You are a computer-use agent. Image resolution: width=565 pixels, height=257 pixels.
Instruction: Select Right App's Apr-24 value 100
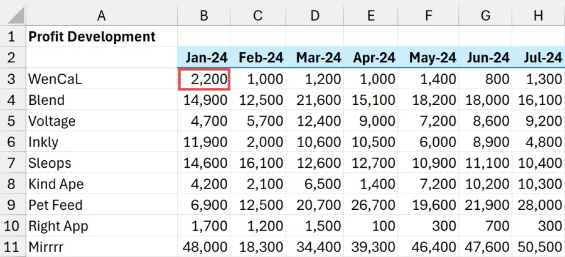pyautogui.click(x=374, y=226)
